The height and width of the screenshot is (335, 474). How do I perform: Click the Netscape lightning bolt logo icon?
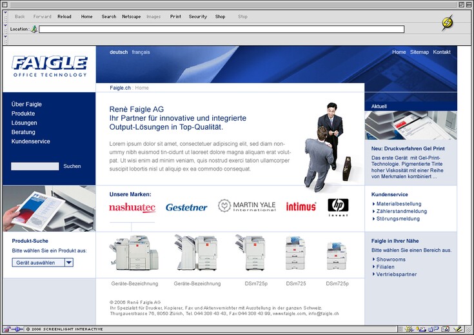(x=448, y=23)
